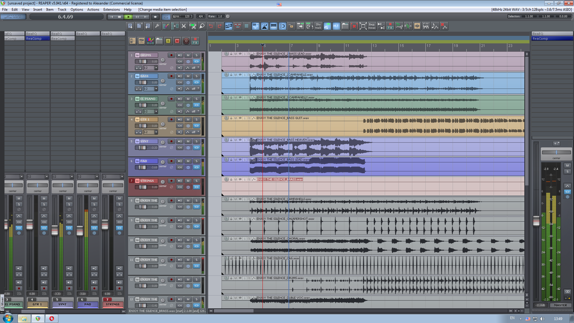Mute the DRUMS track
Image resolution: width=574 pixels, height=323 pixels.
[188, 55]
